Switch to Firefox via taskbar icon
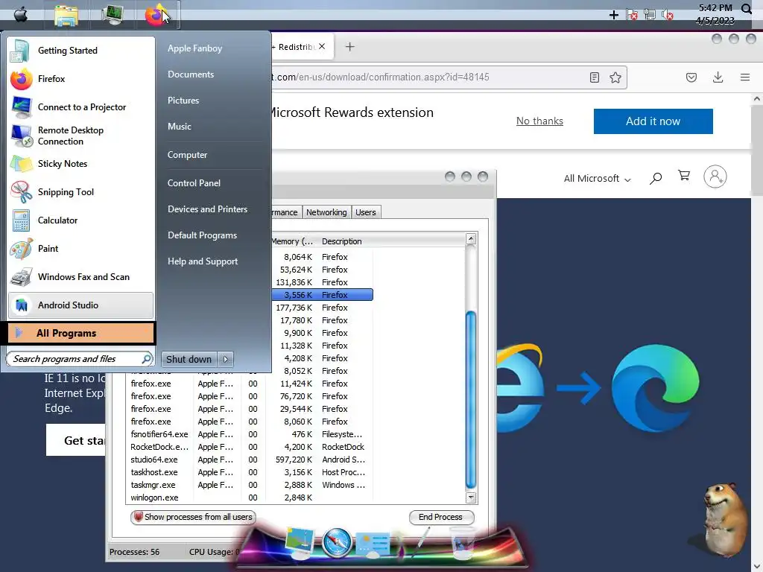 tap(156, 15)
